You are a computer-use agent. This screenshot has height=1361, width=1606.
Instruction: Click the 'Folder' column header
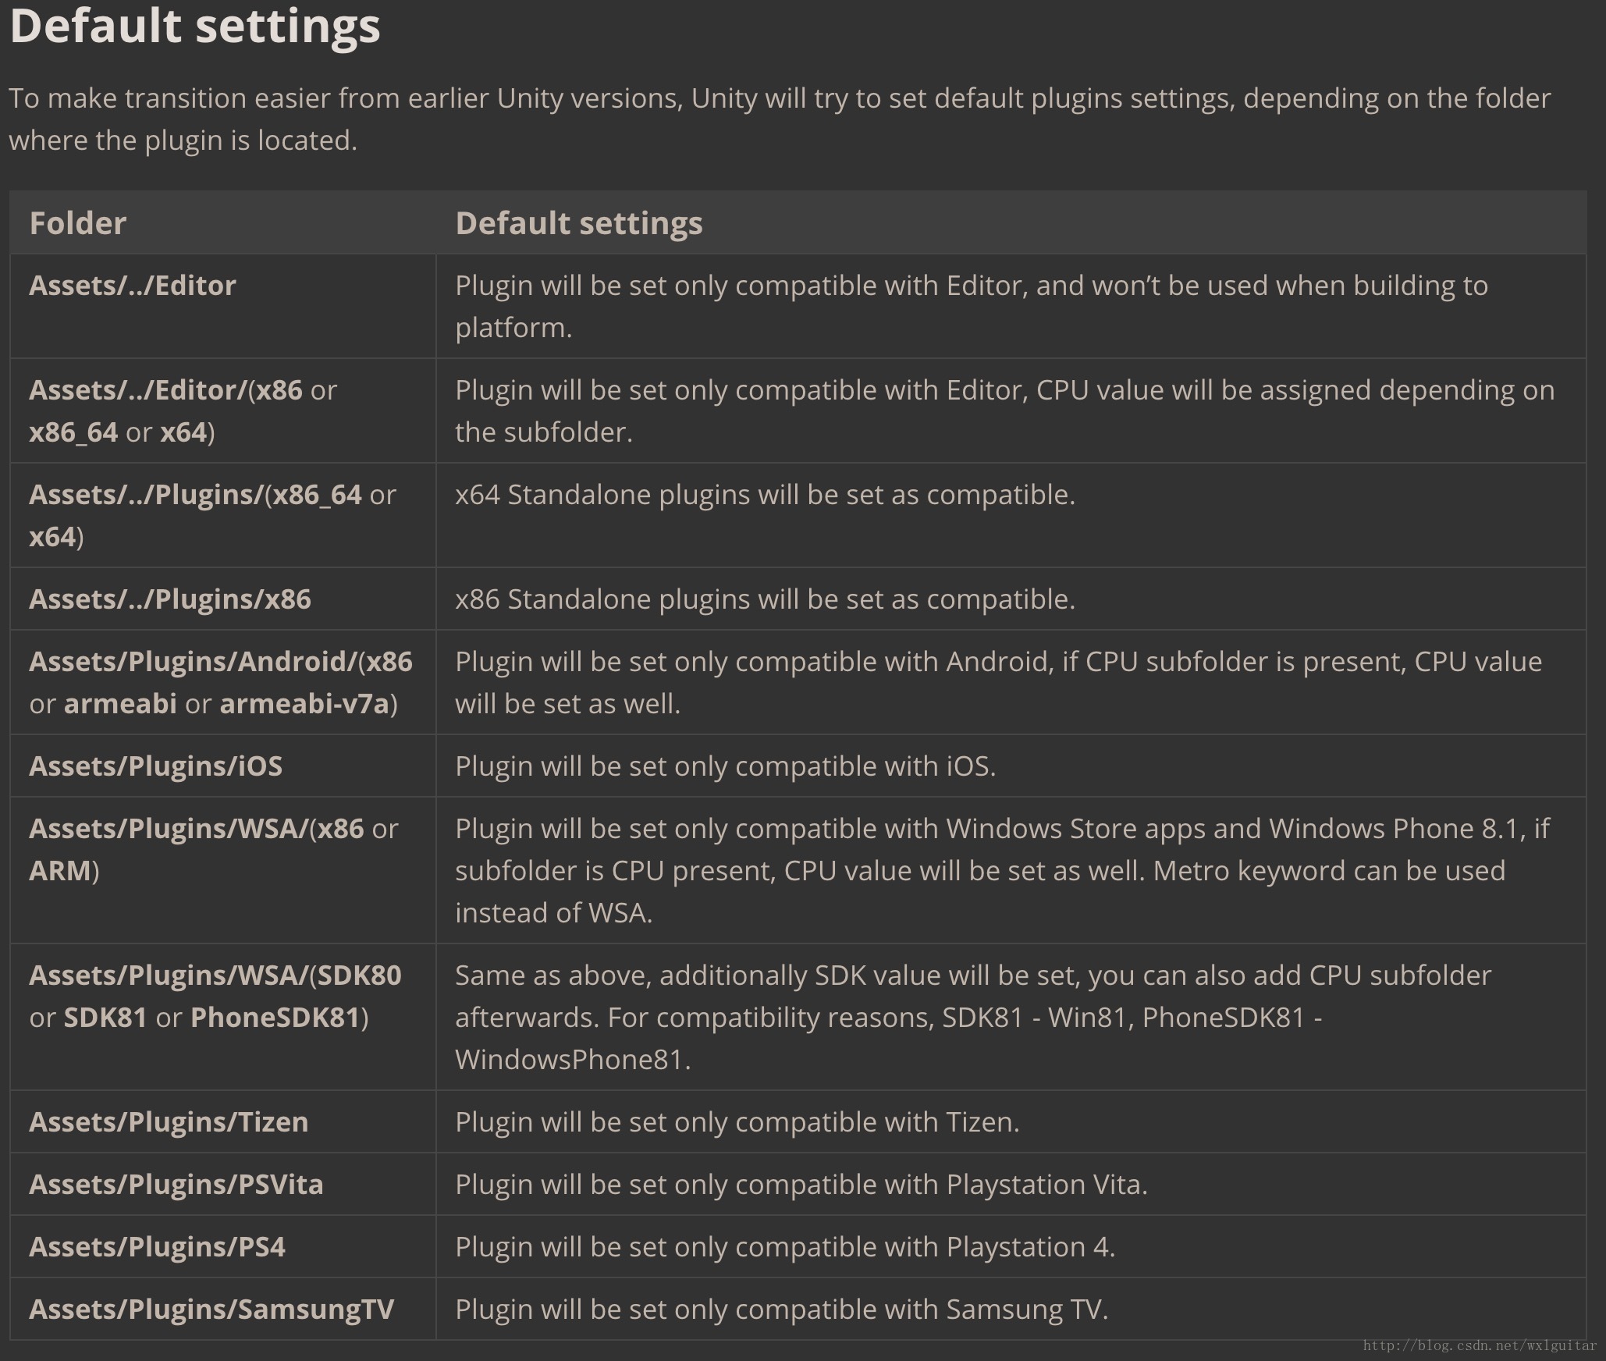point(77,223)
